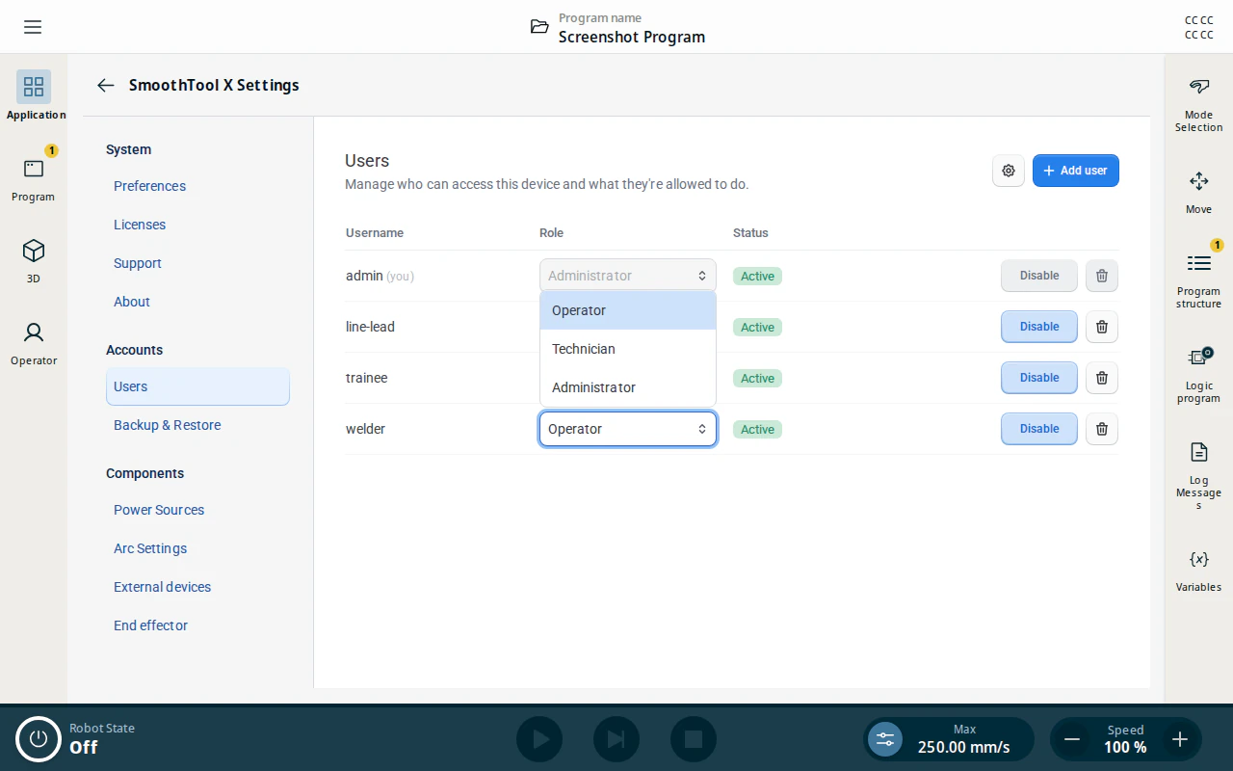Click the admin row Disable button
This screenshot has width=1233, height=771.
(x=1039, y=276)
